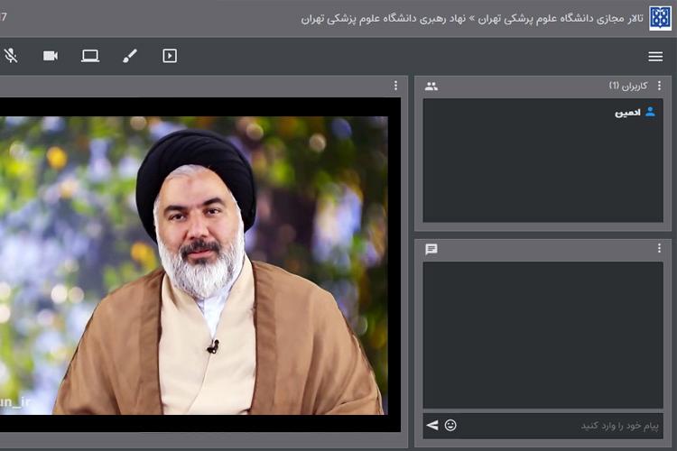Viewport: 677px width, 451px height.
Task: Click the media playback share icon
Action: tap(170, 56)
